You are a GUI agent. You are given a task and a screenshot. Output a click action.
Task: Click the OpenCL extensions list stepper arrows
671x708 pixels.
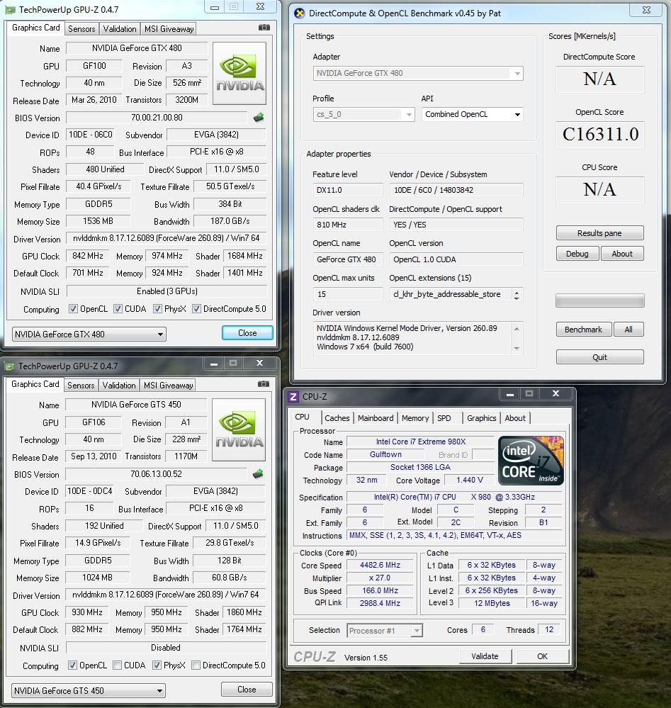pyautogui.click(x=517, y=295)
